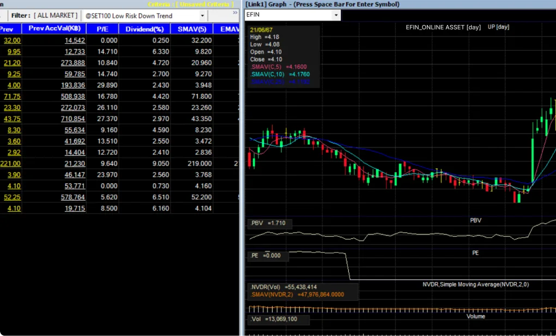Screen dimensions: 556x336
Task: Click the Prev value 52.25
Action: [x=12, y=197]
